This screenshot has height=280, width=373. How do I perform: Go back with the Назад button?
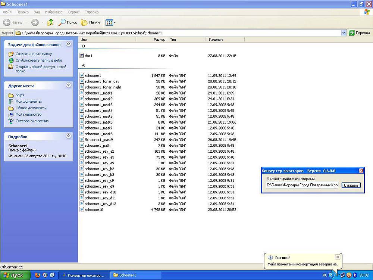point(12,22)
